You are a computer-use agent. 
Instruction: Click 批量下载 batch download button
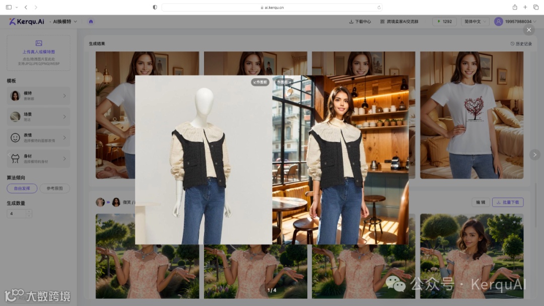(x=508, y=202)
